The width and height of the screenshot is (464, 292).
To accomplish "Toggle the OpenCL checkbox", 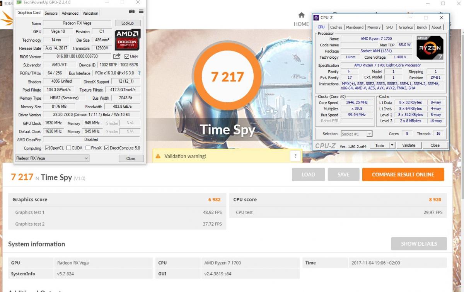I will click(47, 148).
